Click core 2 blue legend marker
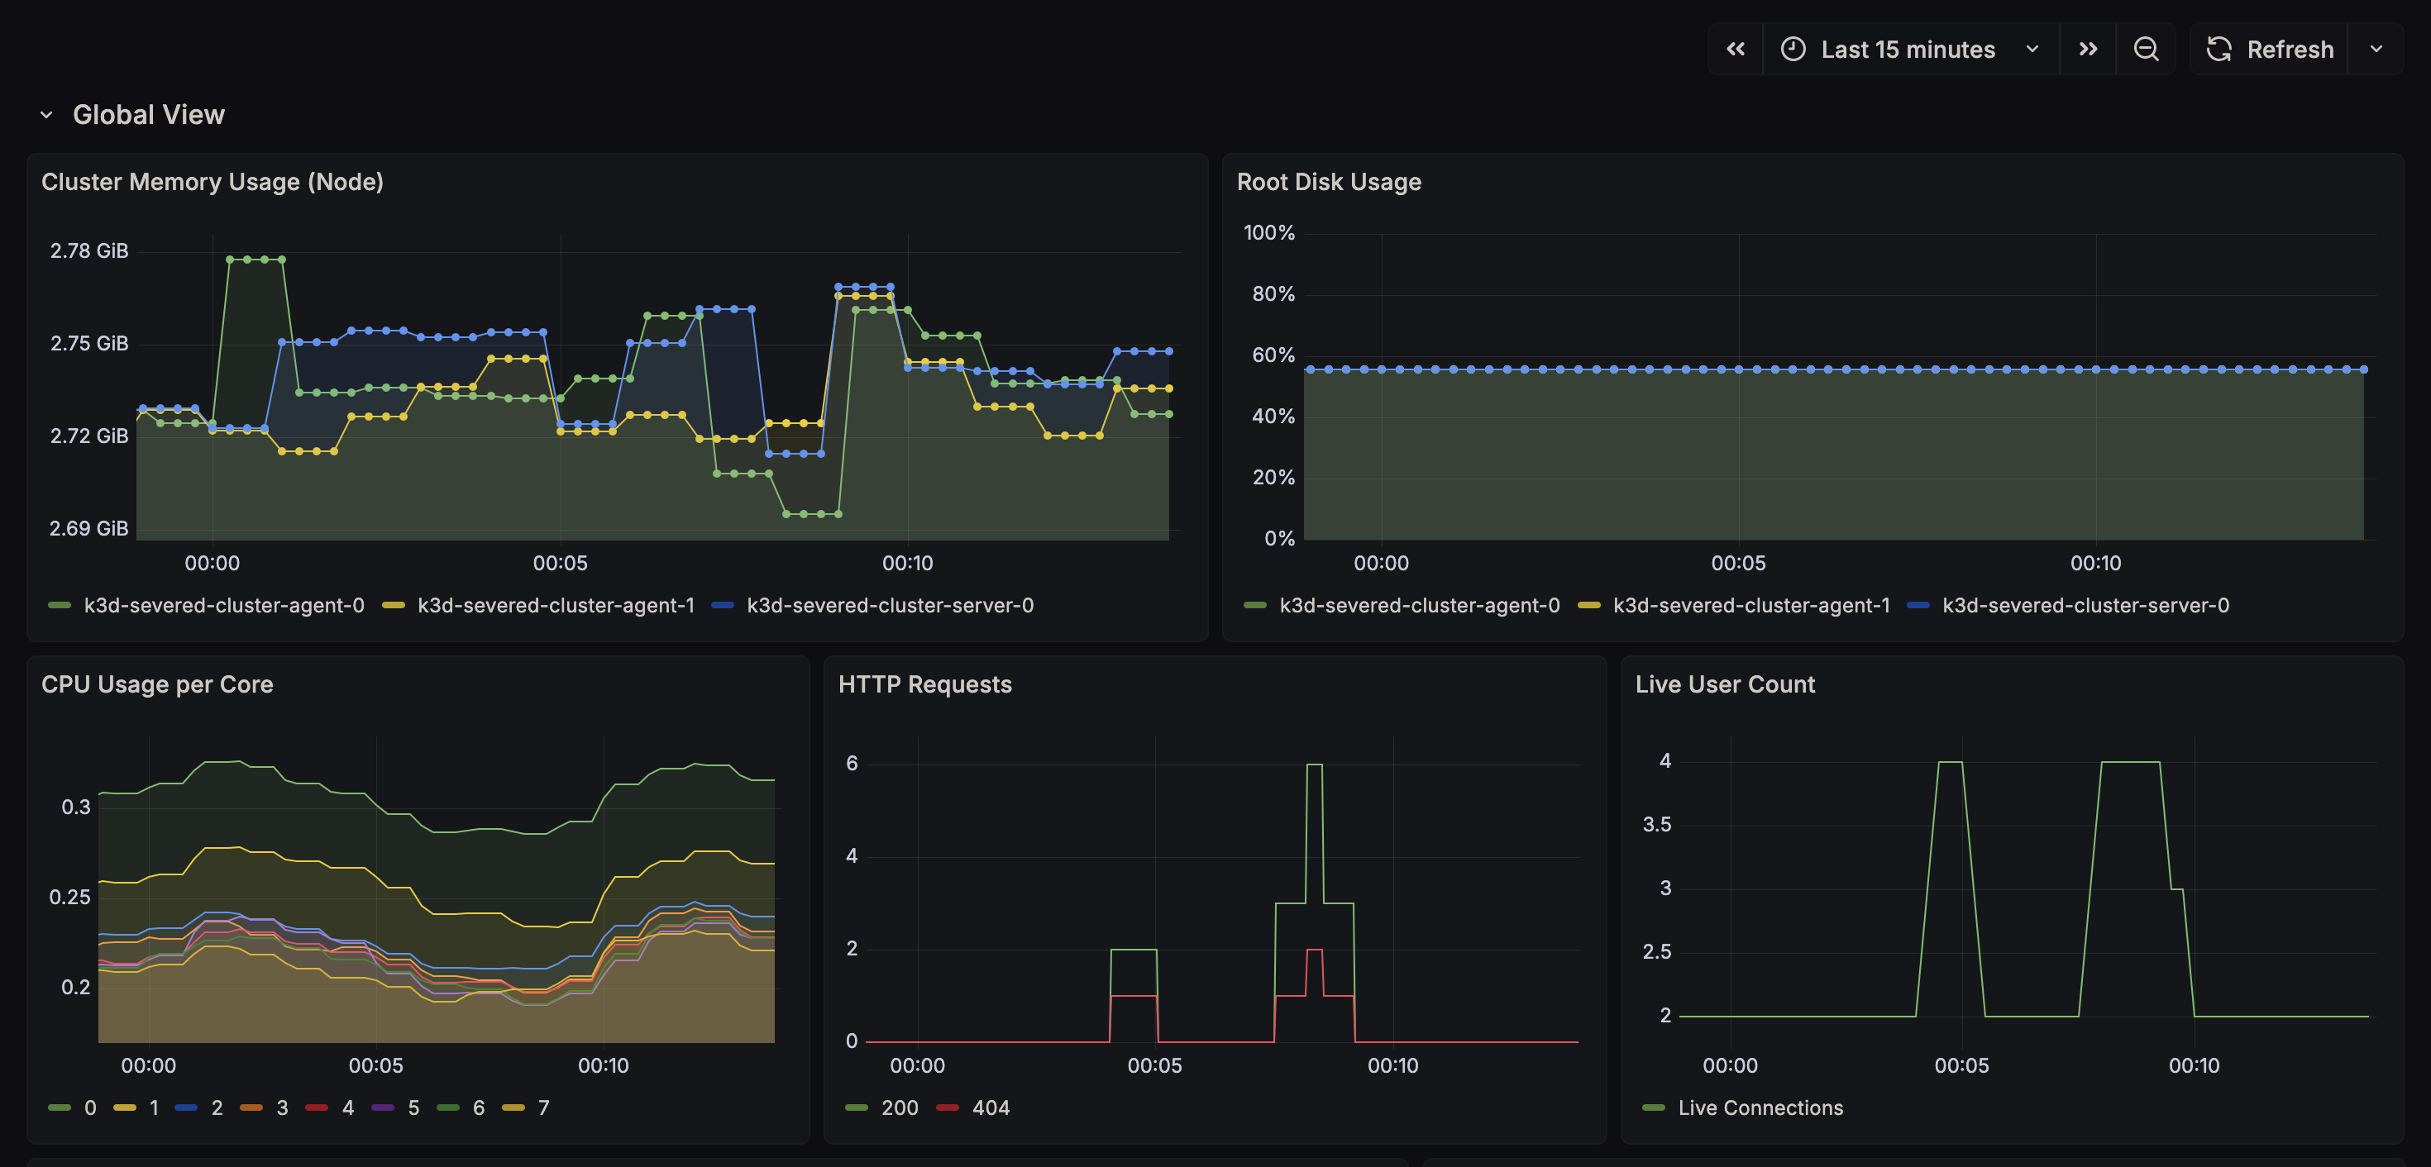The height and width of the screenshot is (1167, 2431). pos(187,1107)
